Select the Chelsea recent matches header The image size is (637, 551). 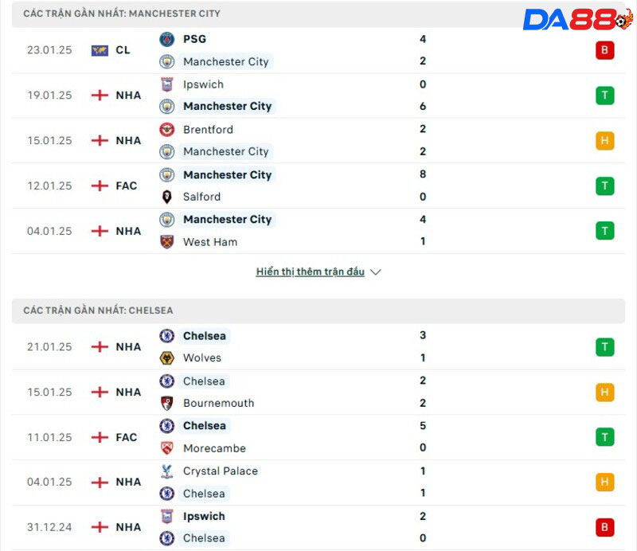coord(98,311)
